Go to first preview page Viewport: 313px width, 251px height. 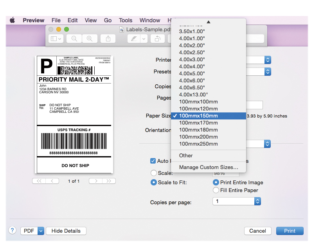pos(39,181)
